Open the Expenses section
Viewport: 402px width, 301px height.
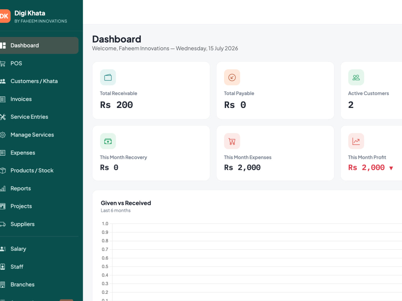coord(39,153)
